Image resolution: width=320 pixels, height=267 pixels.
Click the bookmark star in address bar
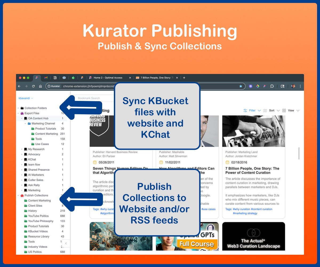click(x=241, y=86)
